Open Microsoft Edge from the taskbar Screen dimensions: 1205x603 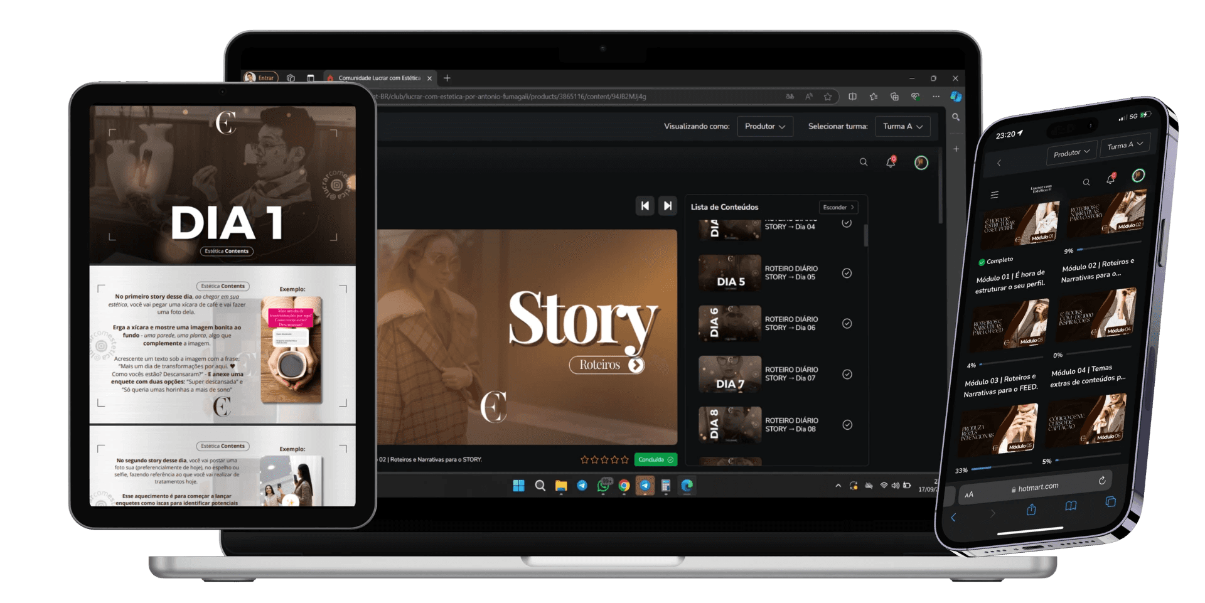click(687, 486)
